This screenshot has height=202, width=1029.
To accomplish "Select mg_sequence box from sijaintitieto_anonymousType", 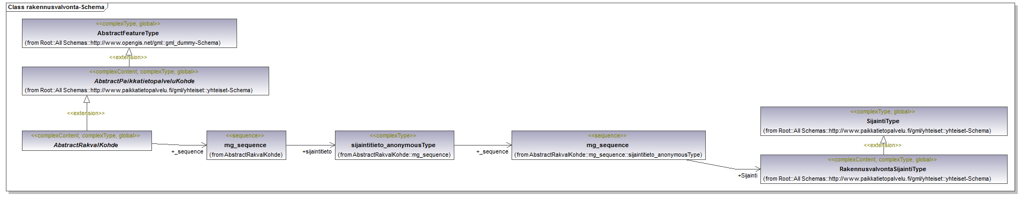I will click(608, 145).
